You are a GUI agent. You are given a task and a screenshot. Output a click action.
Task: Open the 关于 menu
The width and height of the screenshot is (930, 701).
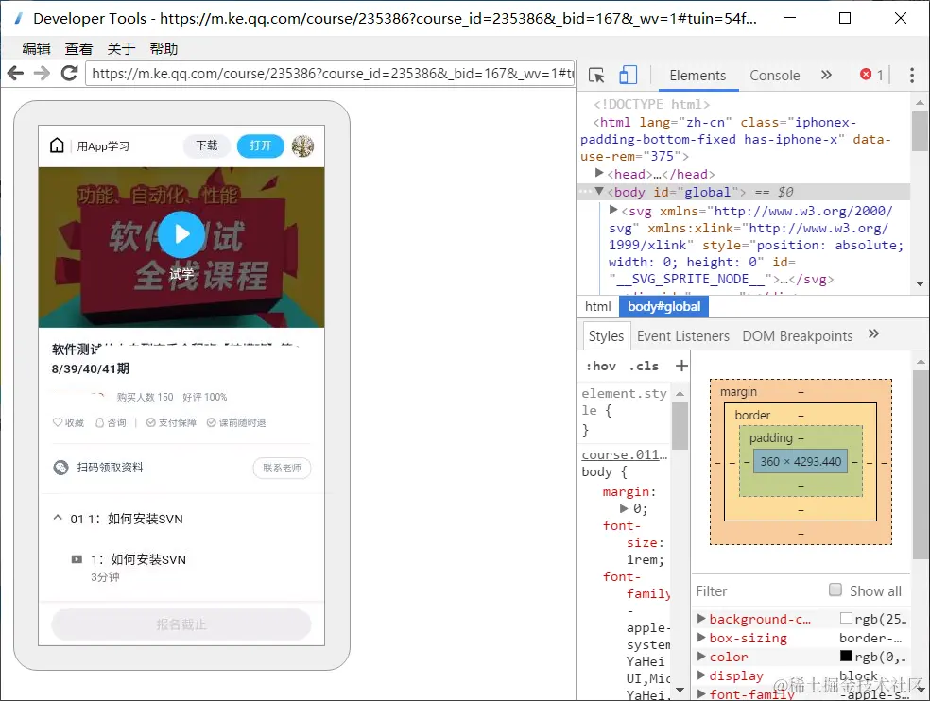[122, 48]
